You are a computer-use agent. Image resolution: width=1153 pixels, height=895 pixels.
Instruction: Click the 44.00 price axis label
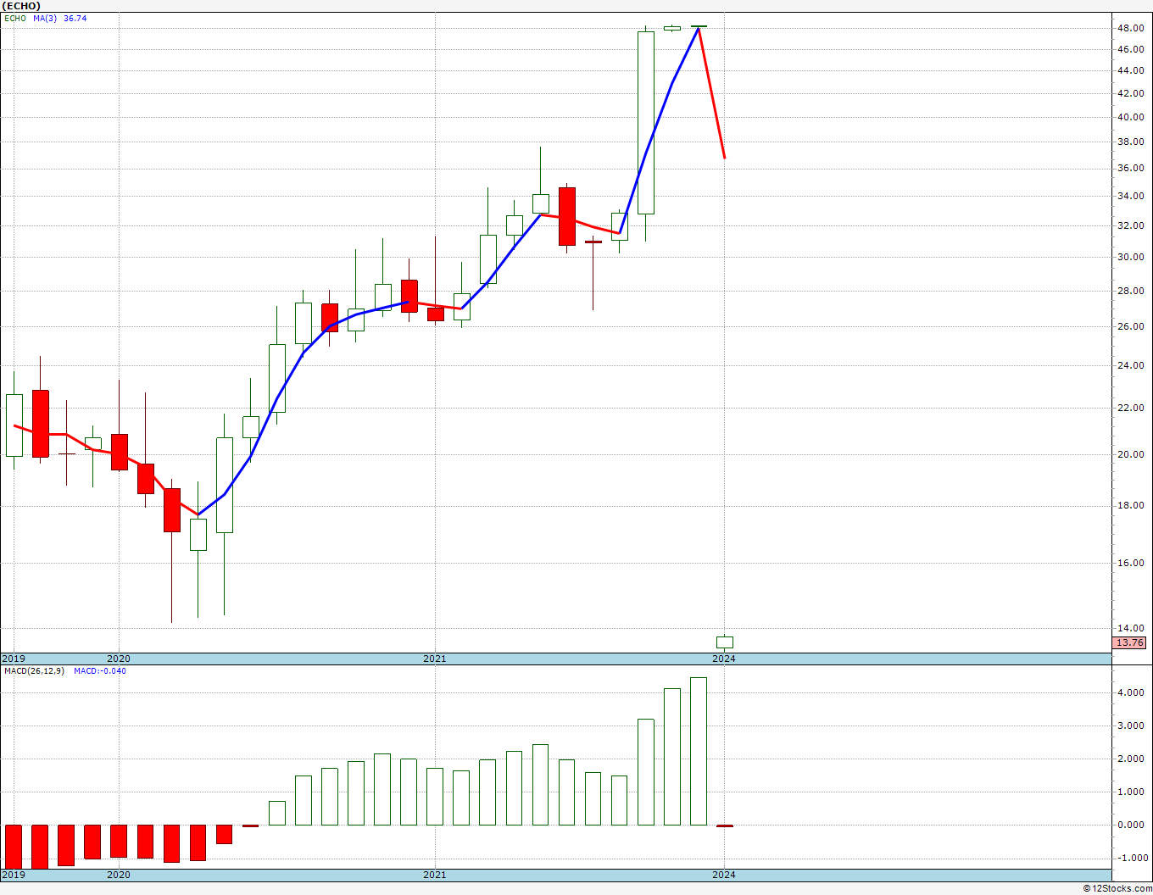[1130, 71]
